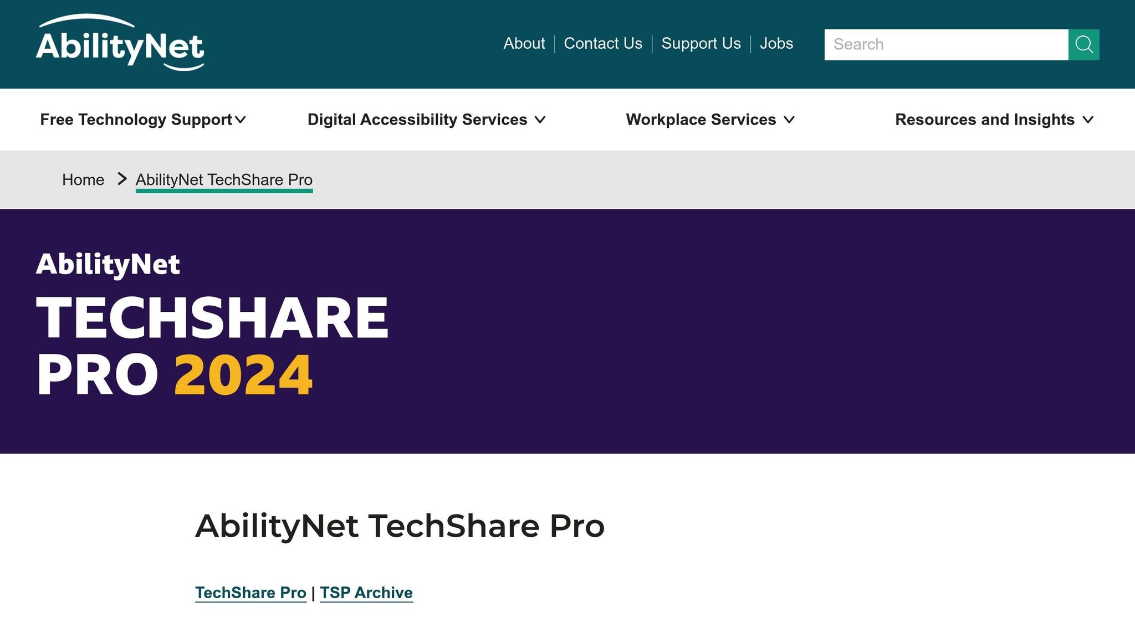Expand chevron beside Digital Accessibility Services

(540, 120)
